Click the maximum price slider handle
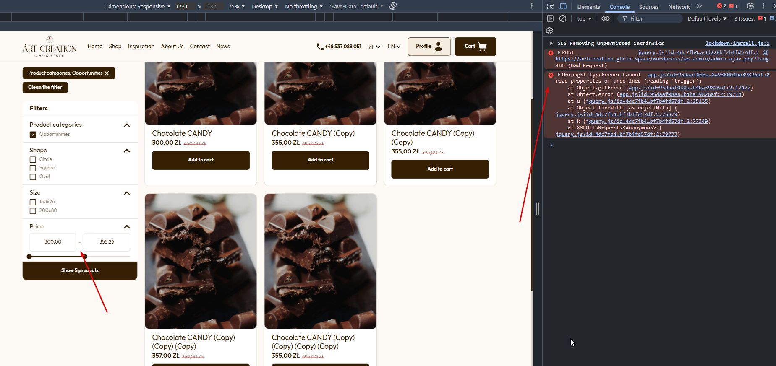Image resolution: width=776 pixels, height=366 pixels. click(85, 257)
